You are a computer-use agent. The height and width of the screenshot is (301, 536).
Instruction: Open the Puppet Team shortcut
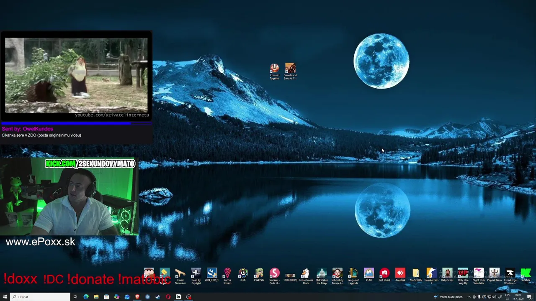tap(495, 275)
